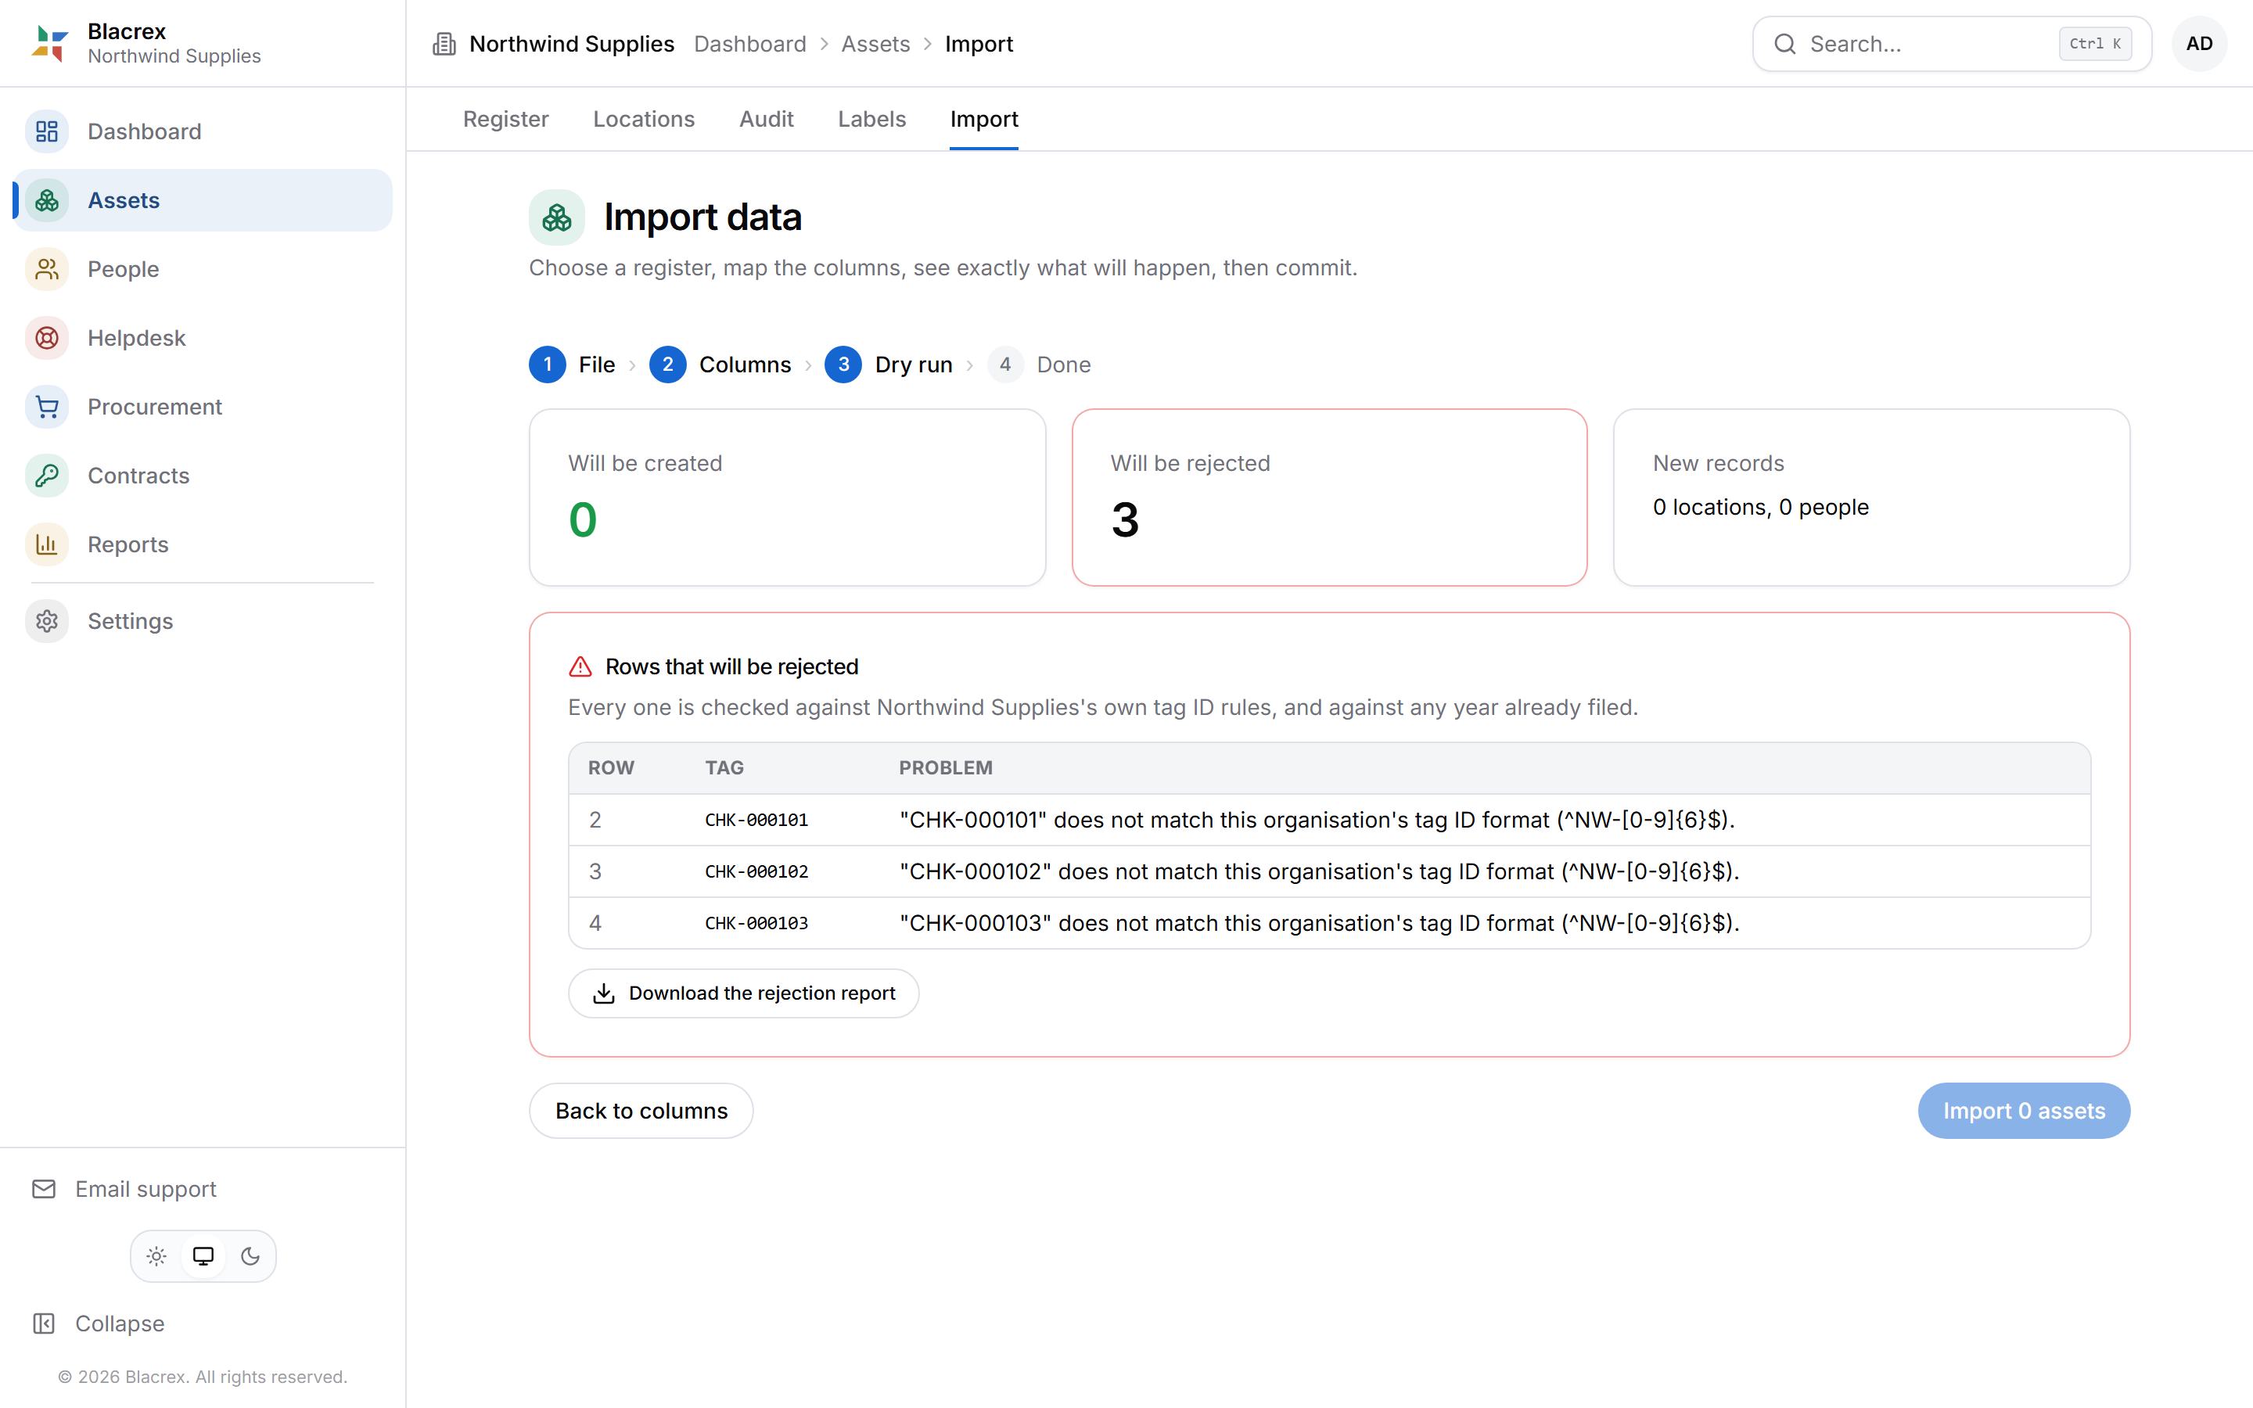Select the Import tab
Viewport: 2253px width, 1408px height.
[x=984, y=119]
